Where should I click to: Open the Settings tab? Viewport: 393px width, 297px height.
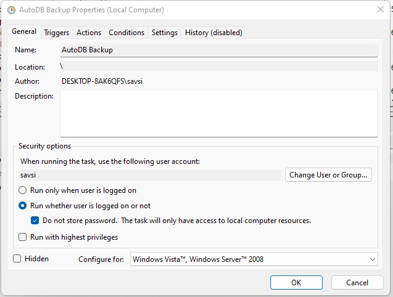point(164,33)
